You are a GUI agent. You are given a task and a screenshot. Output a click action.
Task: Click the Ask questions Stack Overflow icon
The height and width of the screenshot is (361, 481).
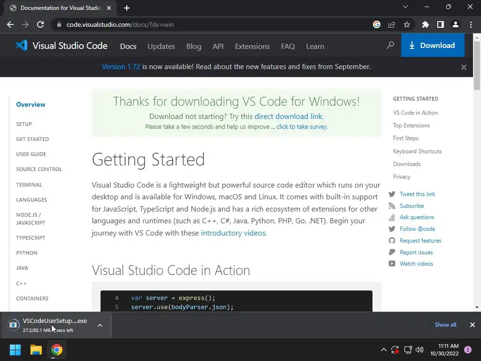tap(392, 217)
